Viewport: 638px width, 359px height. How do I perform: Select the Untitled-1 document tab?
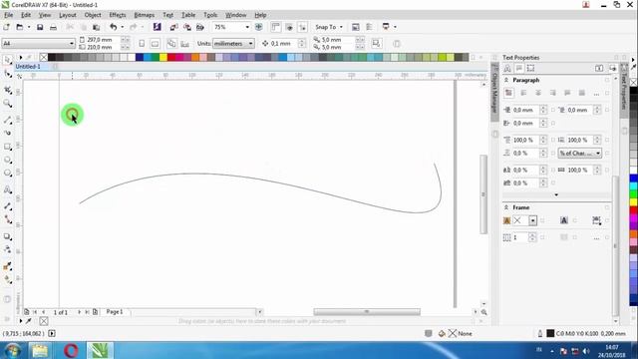[28, 67]
